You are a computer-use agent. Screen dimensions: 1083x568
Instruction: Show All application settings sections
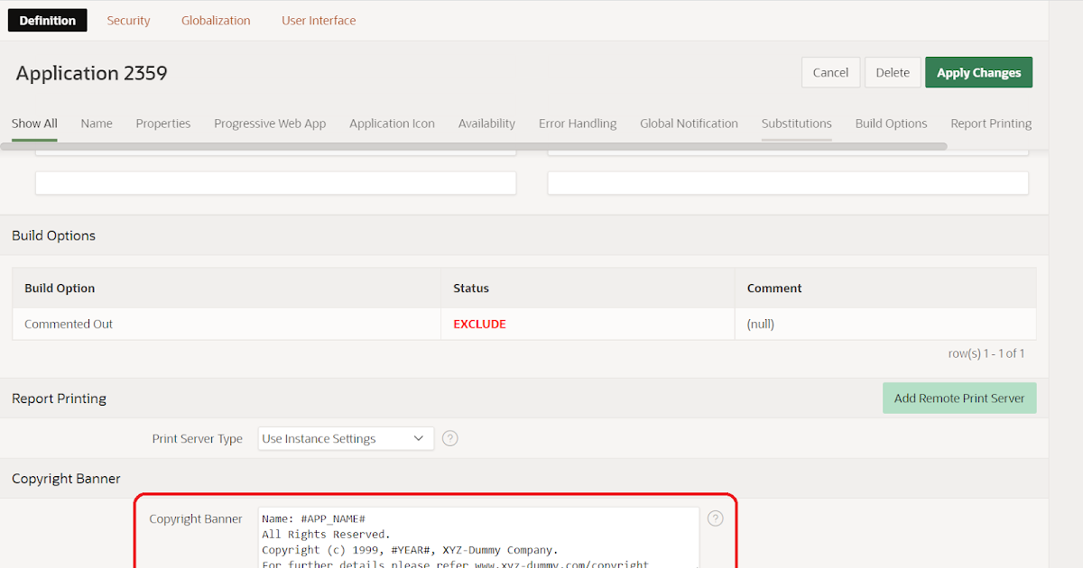point(34,124)
